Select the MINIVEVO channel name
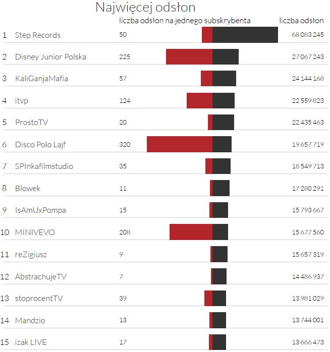The width and height of the screenshot is (330, 352). pos(35,232)
